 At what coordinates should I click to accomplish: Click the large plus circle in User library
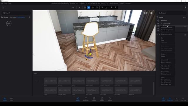9,24
